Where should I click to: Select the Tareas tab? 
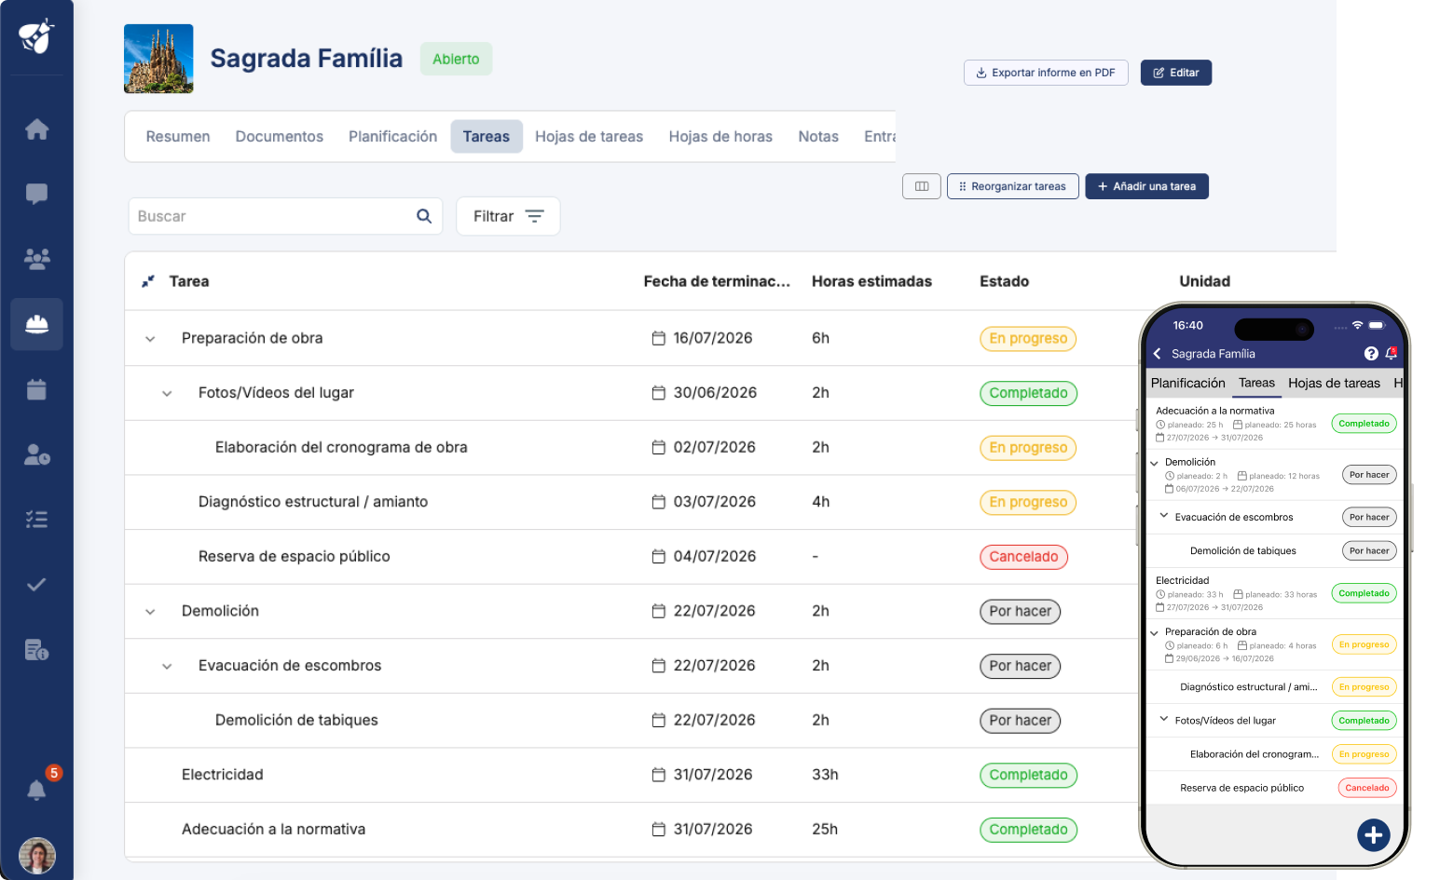(x=487, y=137)
